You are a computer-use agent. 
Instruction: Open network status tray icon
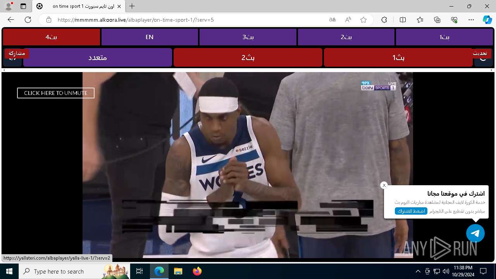pyautogui.click(x=437, y=271)
